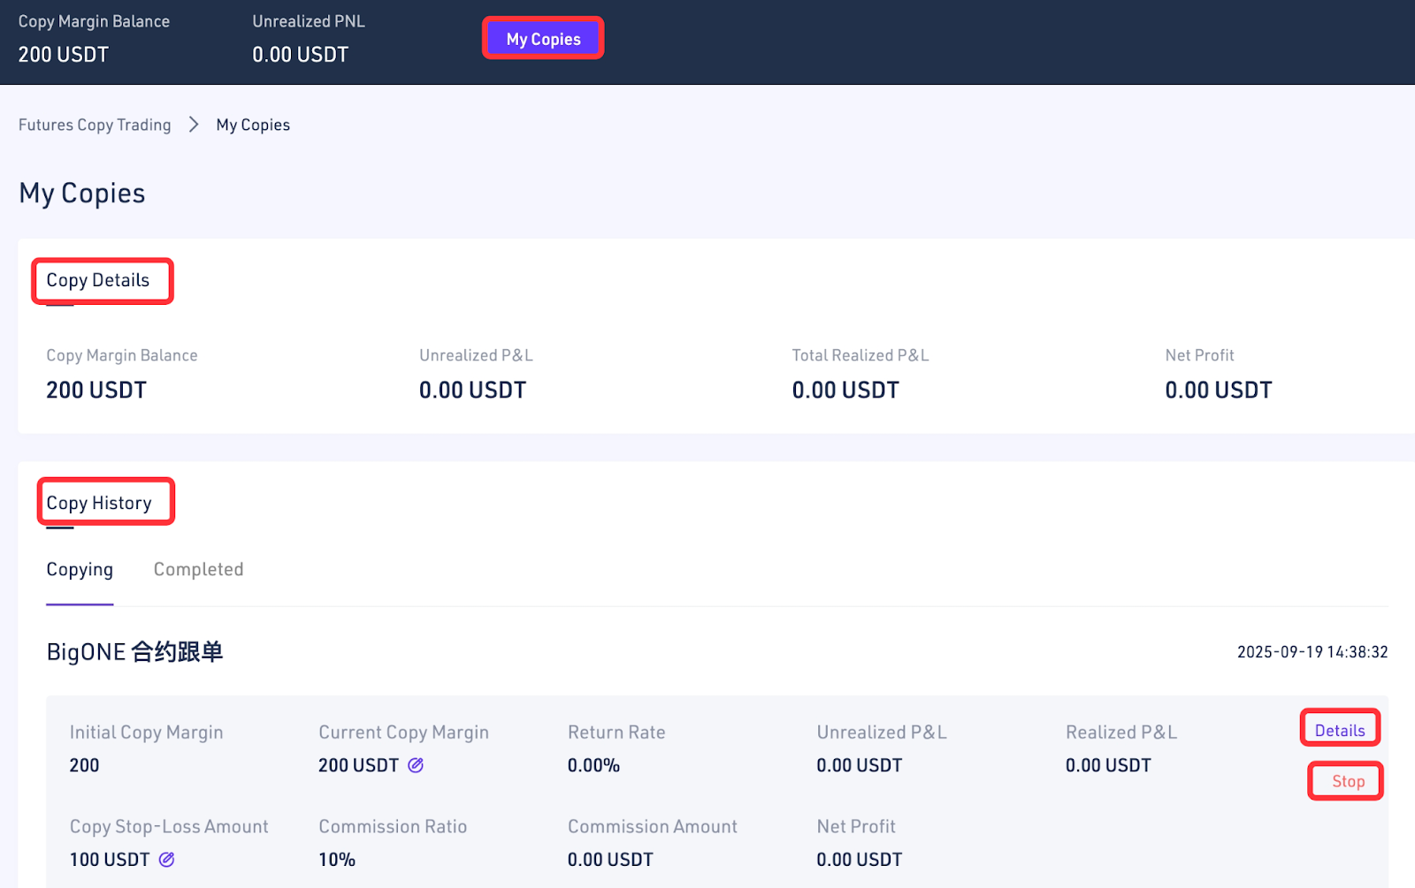The height and width of the screenshot is (888, 1415).
Task: Click the 10% Commission Ratio value
Action: (337, 860)
